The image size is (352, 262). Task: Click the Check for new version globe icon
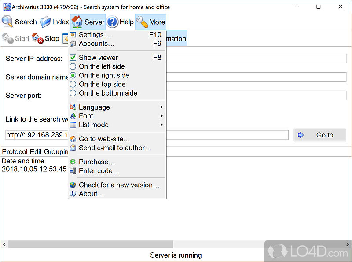pos(73,185)
